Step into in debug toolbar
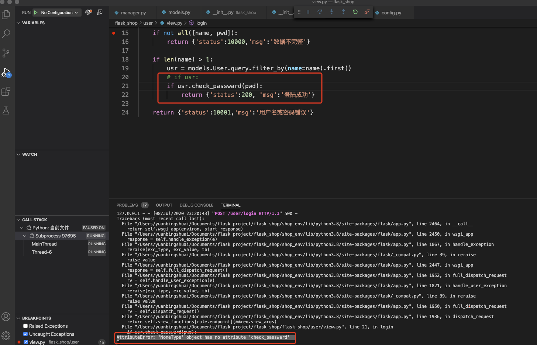This screenshot has width=537, height=345. point(331,12)
